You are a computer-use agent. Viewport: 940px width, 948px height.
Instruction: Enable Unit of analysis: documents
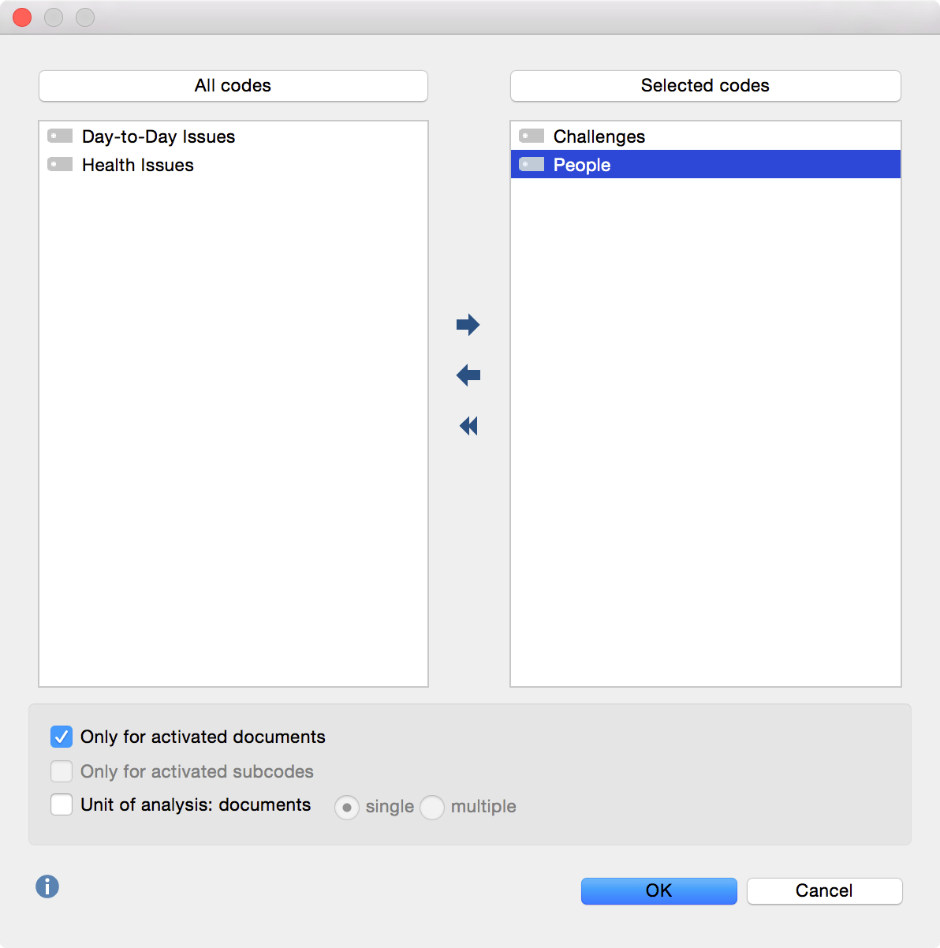(62, 804)
